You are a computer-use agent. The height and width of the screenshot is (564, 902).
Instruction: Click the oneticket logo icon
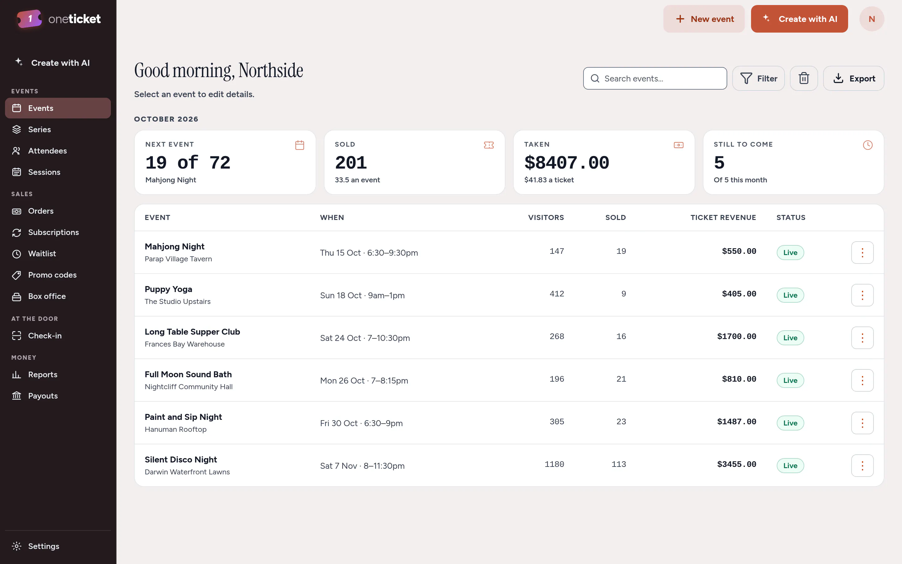[29, 19]
